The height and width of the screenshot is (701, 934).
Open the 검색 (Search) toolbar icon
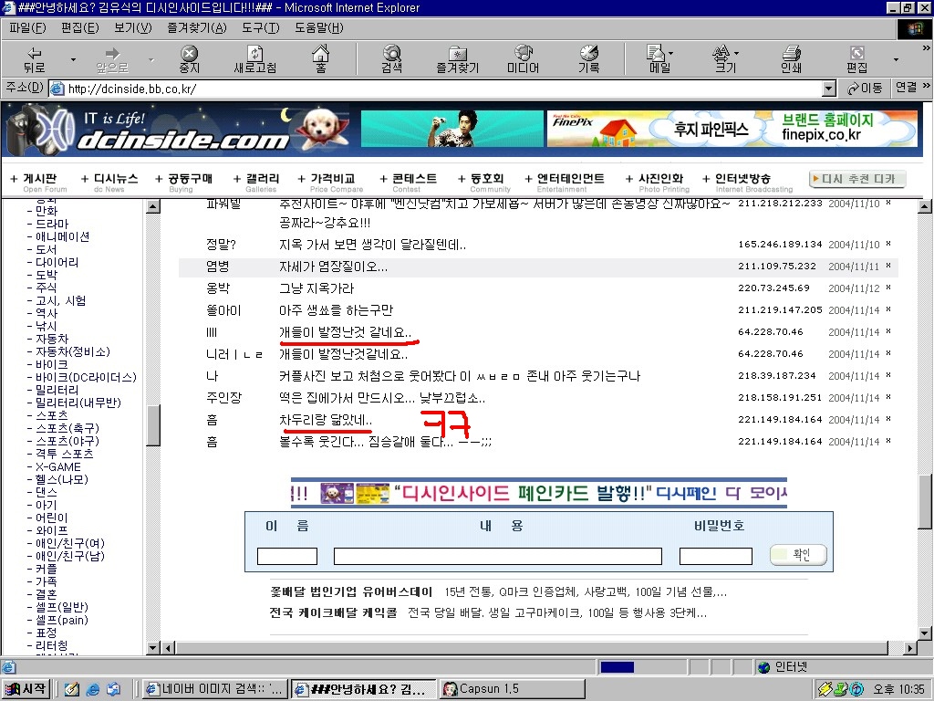391,59
